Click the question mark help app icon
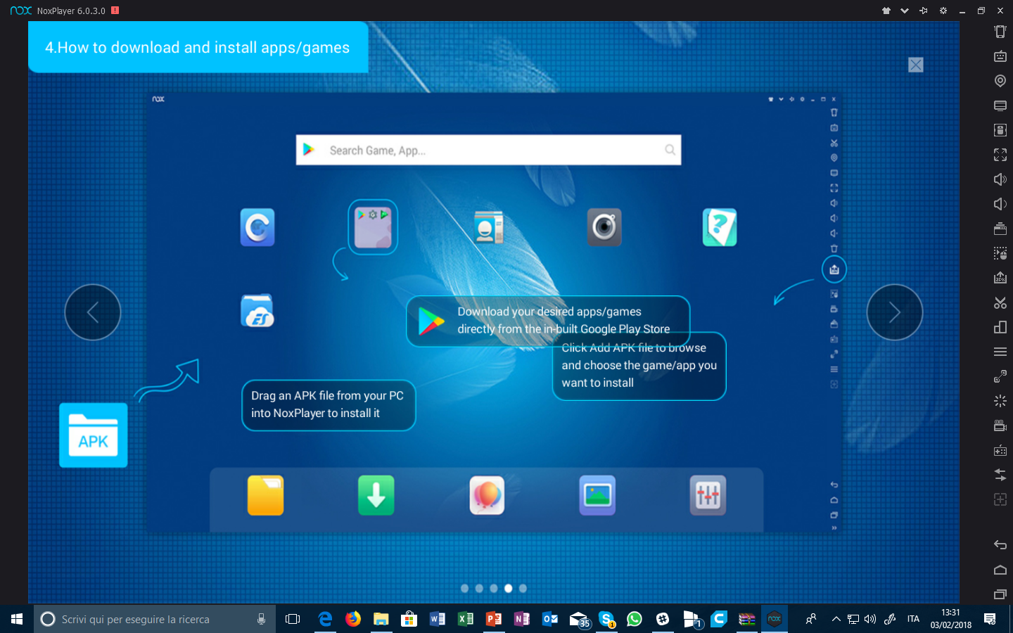 point(720,227)
